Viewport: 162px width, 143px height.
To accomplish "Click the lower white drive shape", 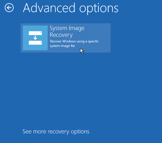I will tap(35, 43).
